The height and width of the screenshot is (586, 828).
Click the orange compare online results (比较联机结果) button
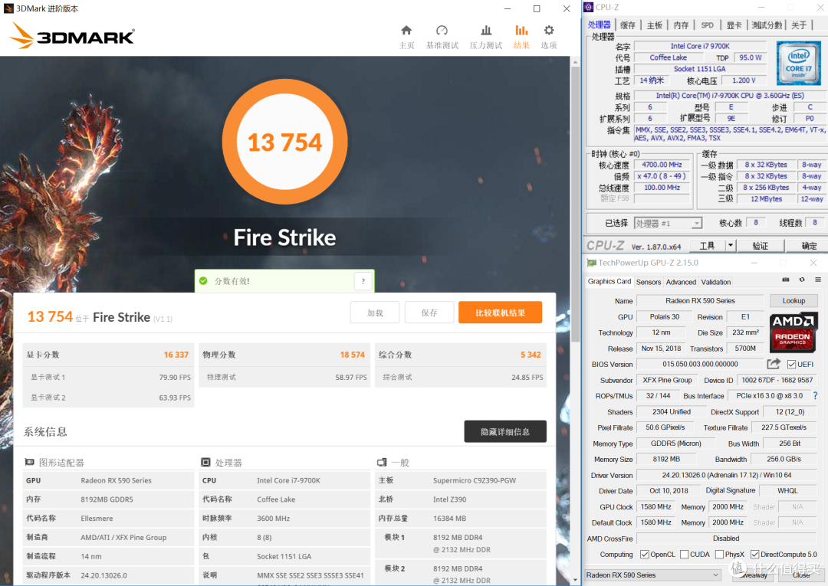click(500, 313)
